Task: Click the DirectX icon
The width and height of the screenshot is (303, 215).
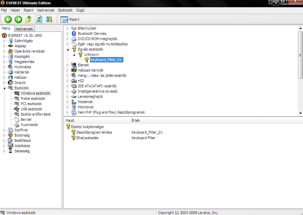Action: pos(11,83)
